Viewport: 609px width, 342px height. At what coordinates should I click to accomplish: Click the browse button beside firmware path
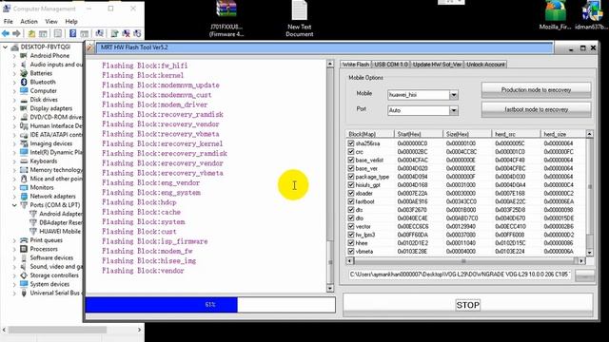pos(584,275)
